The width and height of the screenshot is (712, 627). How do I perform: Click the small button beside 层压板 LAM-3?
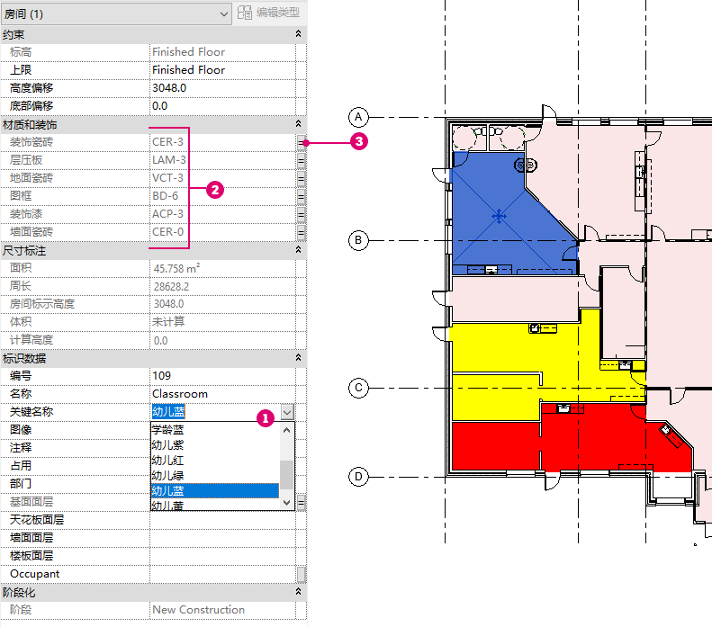click(301, 160)
